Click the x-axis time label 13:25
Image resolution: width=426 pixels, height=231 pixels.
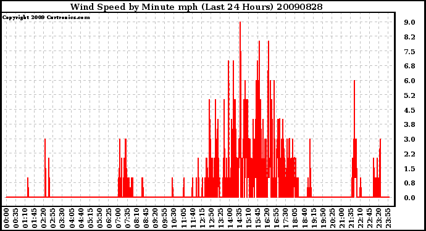220,218
